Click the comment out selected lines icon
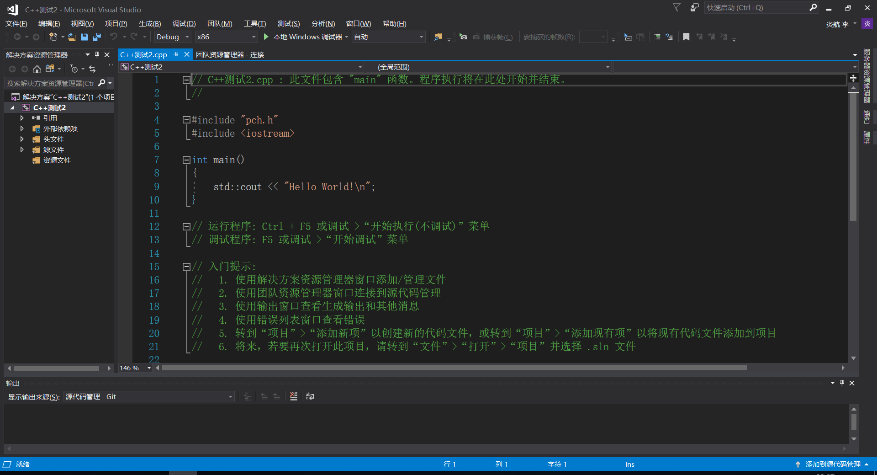Image resolution: width=877 pixels, height=475 pixels. [x=657, y=37]
